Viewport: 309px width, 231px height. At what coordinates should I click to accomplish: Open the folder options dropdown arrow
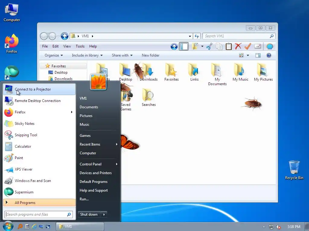pos(202,47)
